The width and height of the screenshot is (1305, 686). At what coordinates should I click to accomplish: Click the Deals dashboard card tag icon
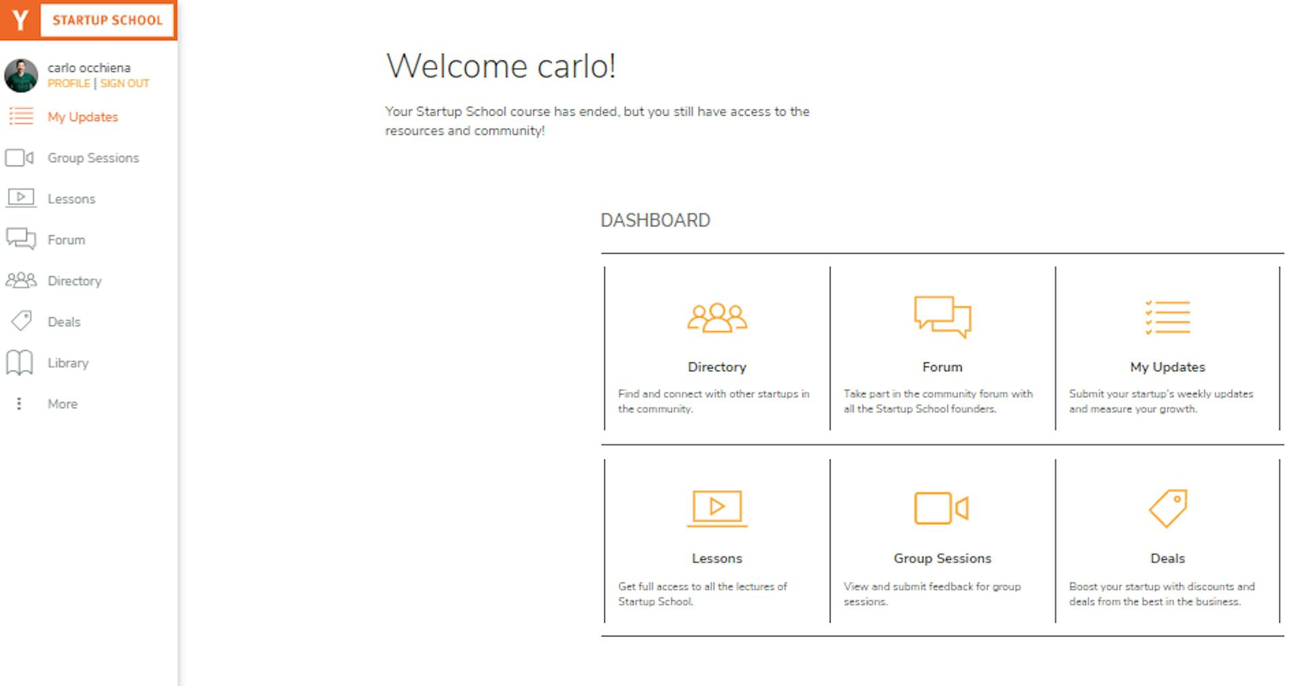pos(1168,509)
